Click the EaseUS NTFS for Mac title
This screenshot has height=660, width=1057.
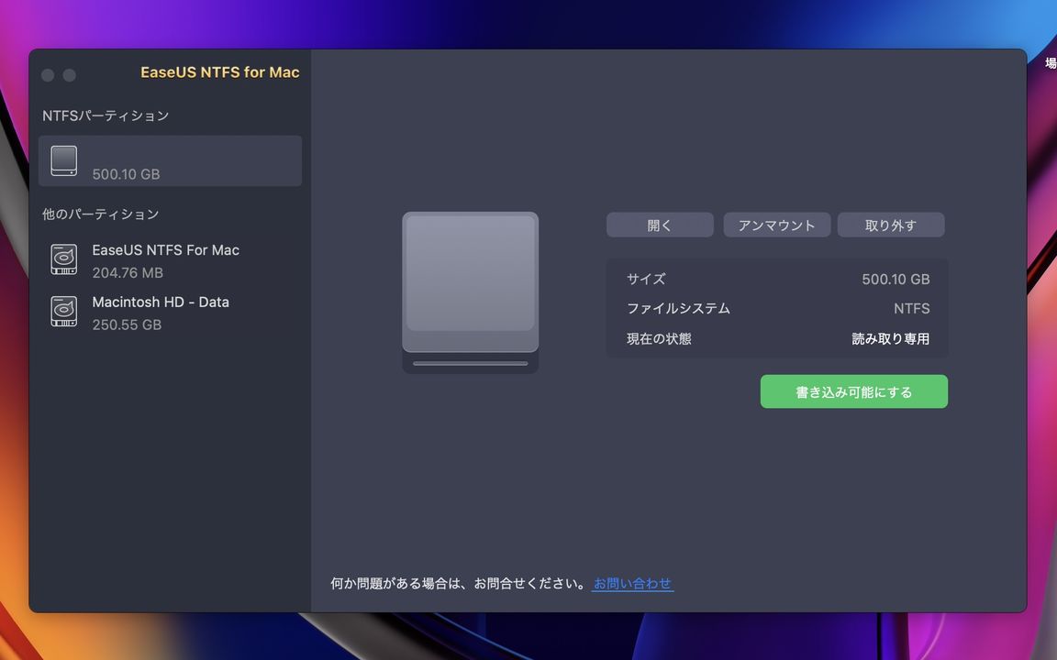point(220,72)
